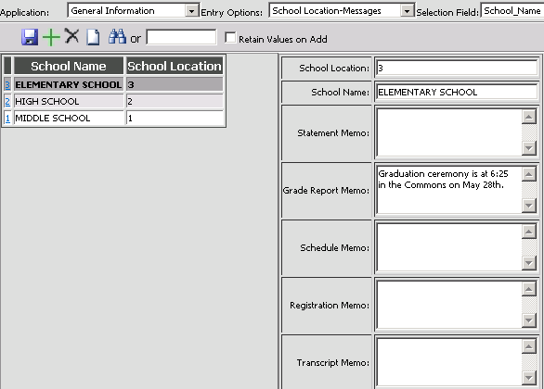
Task: Click Registration Memo scroll up arrow
Action: (529, 289)
